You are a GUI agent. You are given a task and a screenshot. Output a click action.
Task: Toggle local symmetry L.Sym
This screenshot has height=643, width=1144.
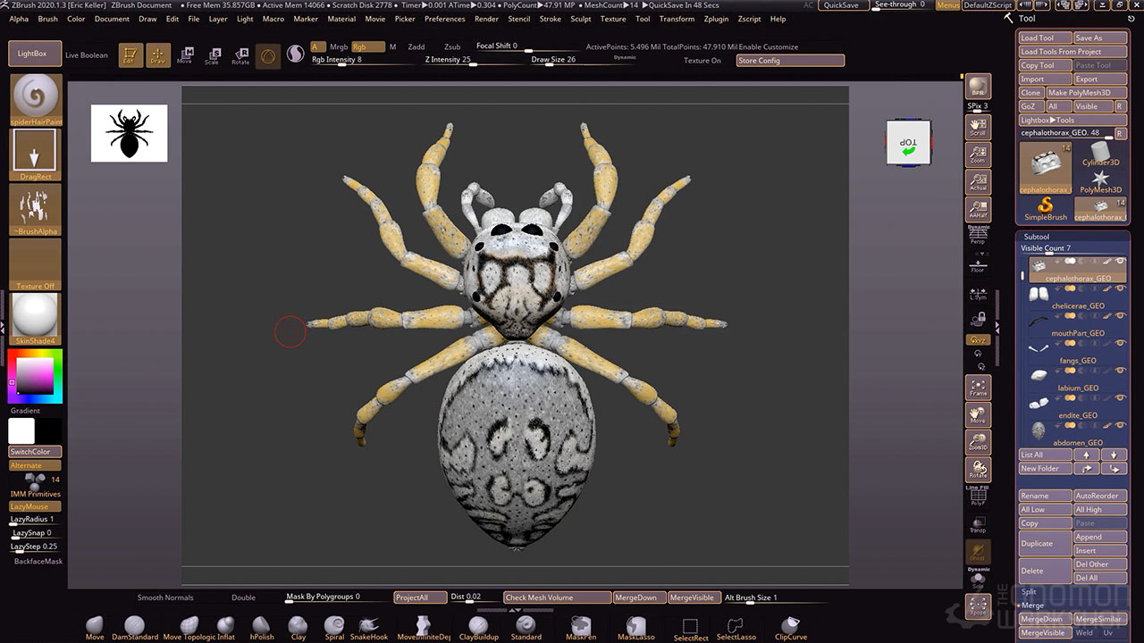pyautogui.click(x=979, y=293)
